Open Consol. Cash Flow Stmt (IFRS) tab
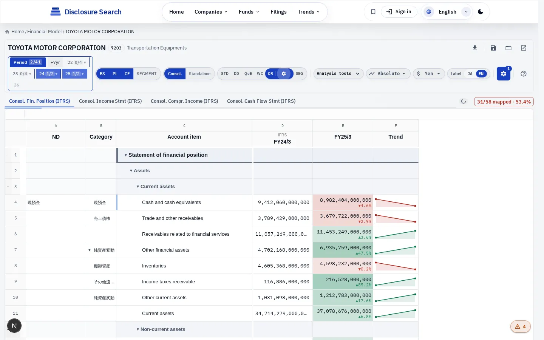The image size is (544, 340). 261,101
